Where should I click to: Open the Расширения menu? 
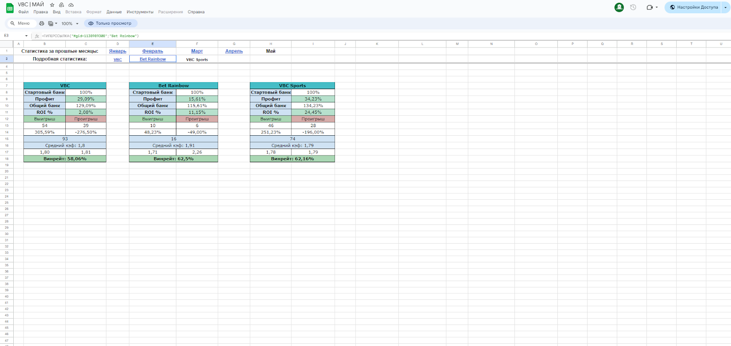[170, 12]
